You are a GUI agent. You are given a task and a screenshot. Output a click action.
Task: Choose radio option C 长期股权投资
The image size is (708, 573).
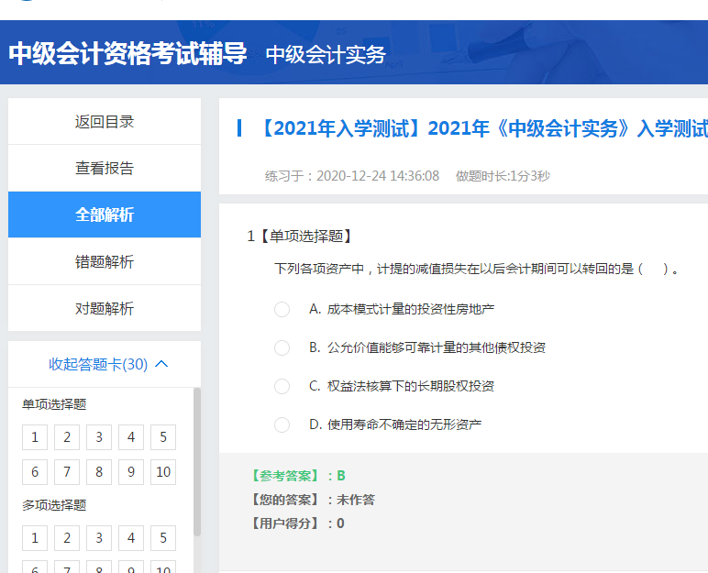pos(282,386)
